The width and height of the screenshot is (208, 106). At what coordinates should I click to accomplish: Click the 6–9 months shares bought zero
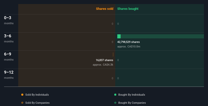pyautogui.click(x=118, y=60)
